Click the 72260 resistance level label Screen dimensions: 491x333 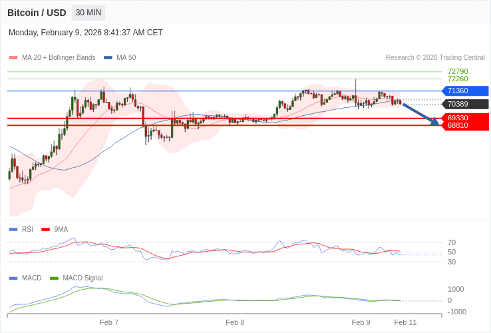(458, 79)
